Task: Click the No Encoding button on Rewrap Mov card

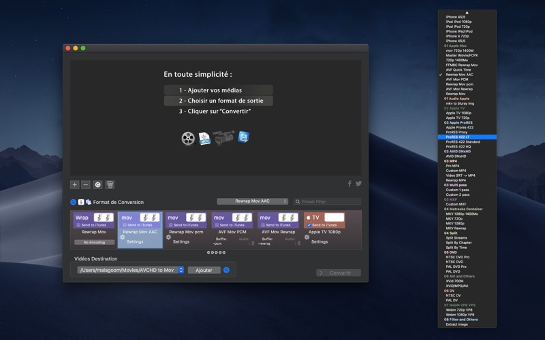Action: click(94, 242)
